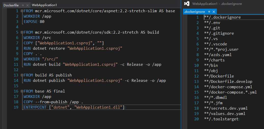Switch to the Dockerfile tab
The image size is (264, 129).
click(11, 5)
